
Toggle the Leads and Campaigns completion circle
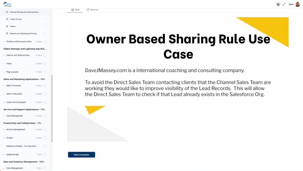(45, 102)
